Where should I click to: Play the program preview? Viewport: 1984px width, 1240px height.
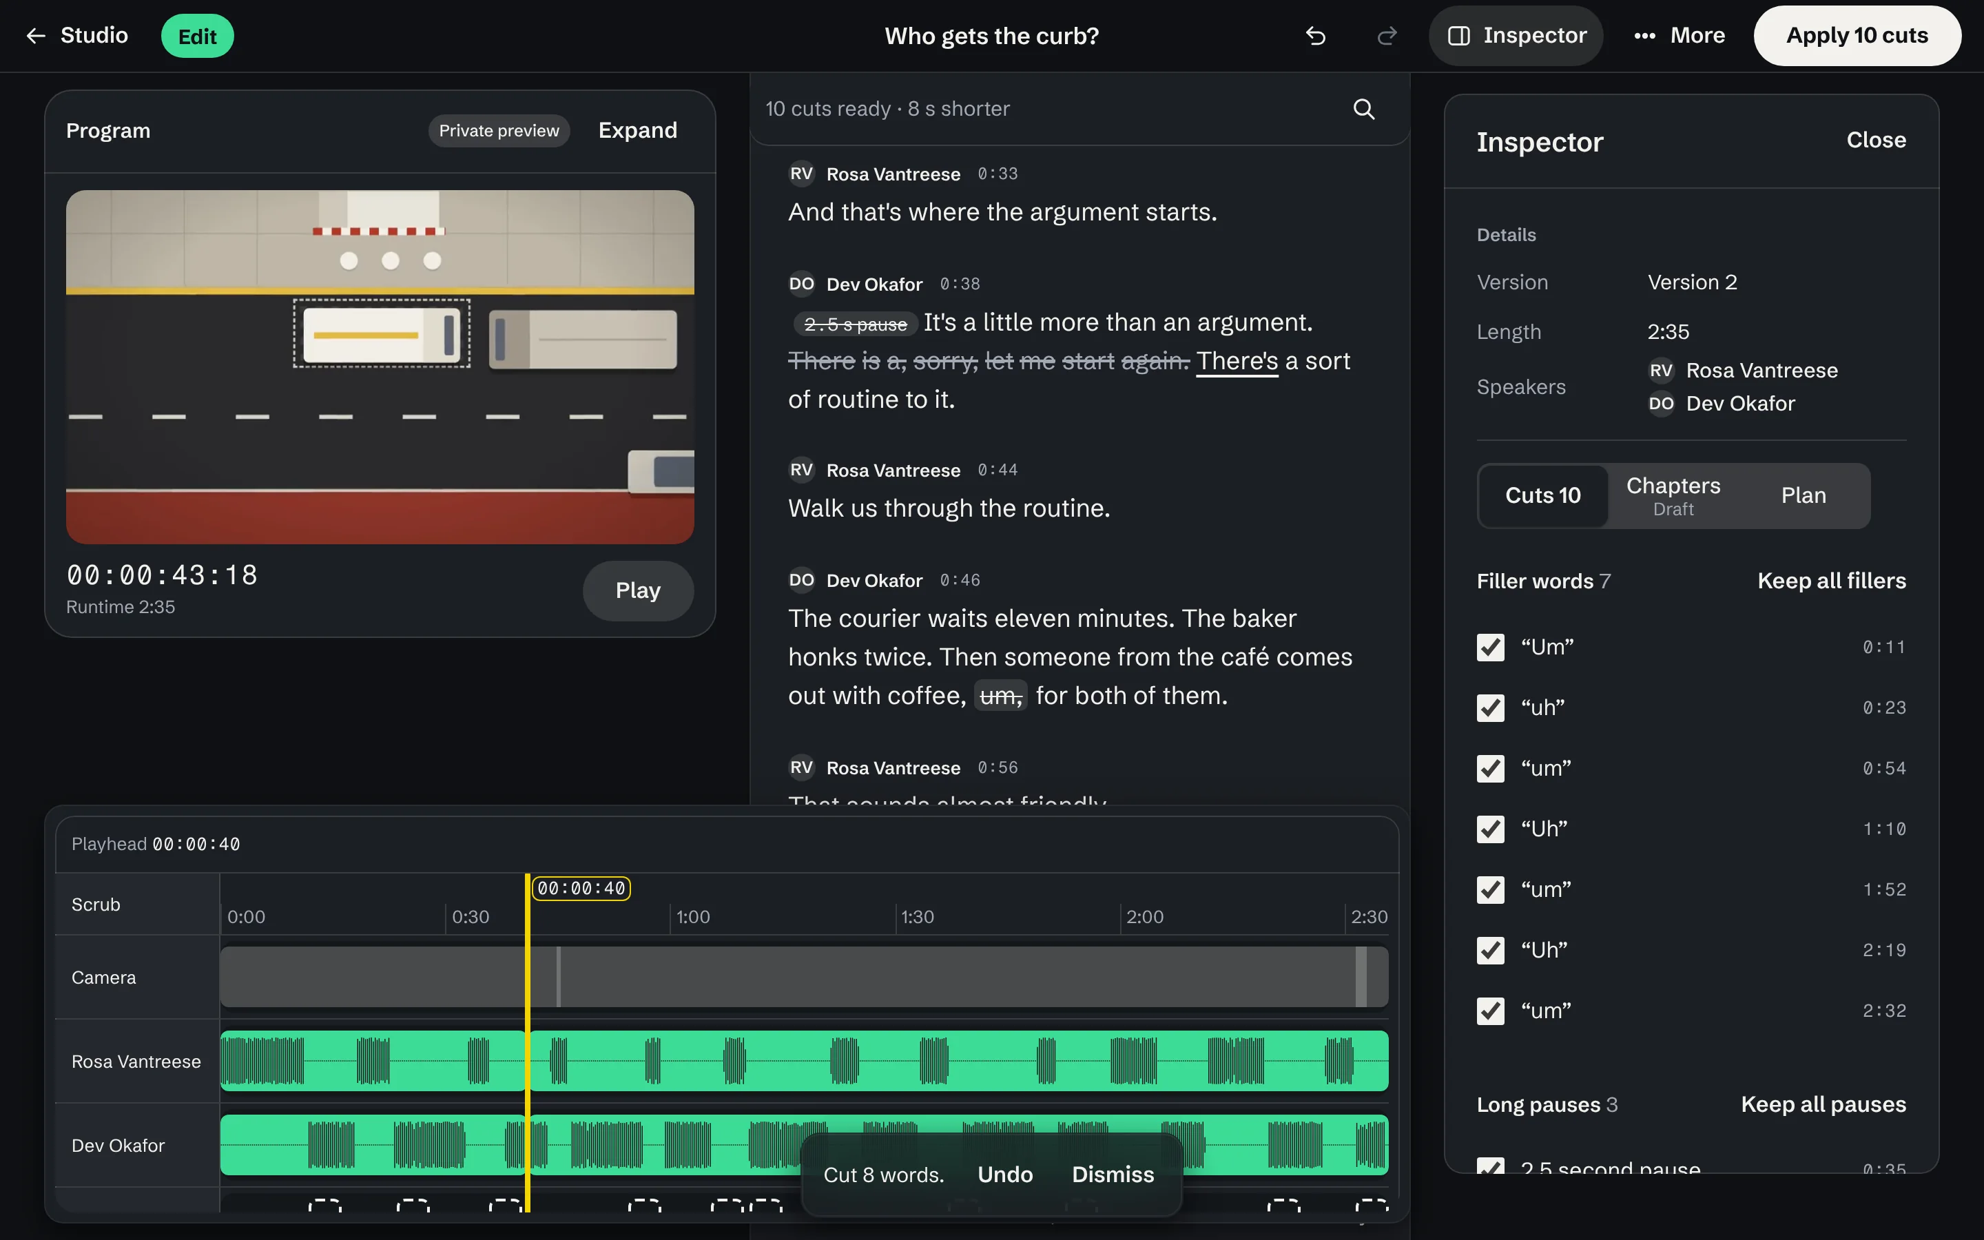pyautogui.click(x=638, y=590)
